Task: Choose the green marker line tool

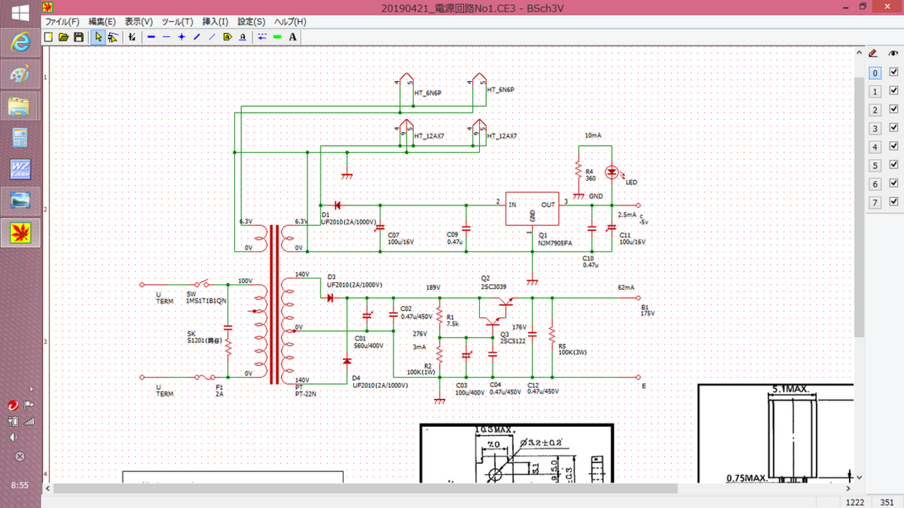Action: 277,37
